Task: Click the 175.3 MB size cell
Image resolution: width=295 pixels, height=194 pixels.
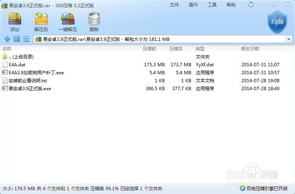Action: [154, 65]
